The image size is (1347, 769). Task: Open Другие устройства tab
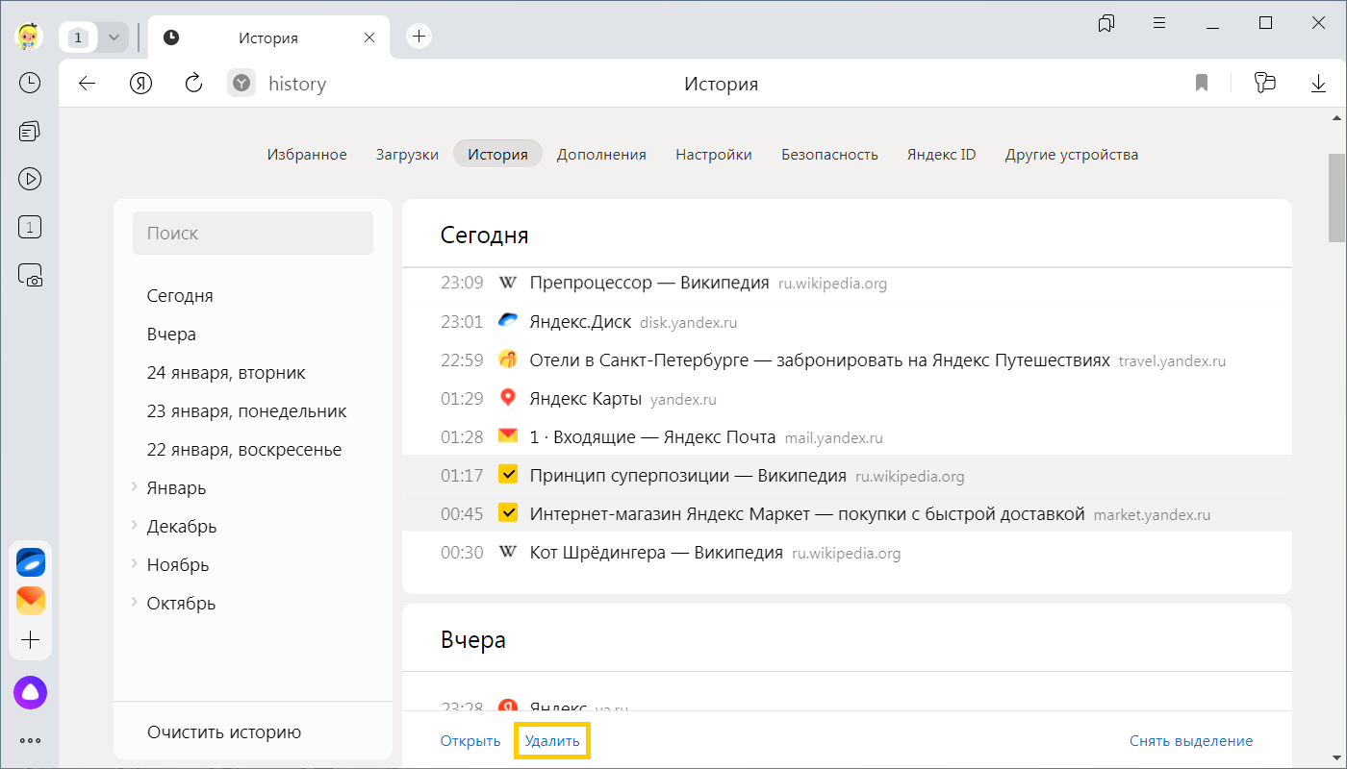1072,154
